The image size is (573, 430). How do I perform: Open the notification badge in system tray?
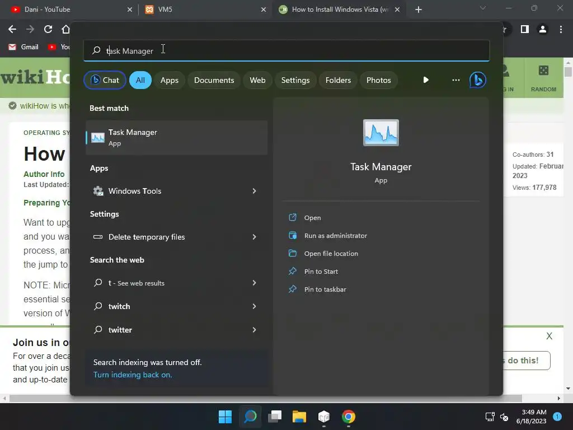click(557, 417)
